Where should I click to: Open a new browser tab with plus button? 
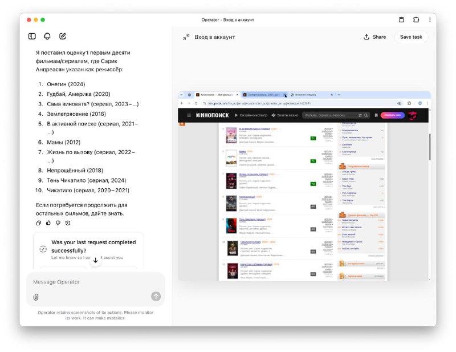(339, 95)
